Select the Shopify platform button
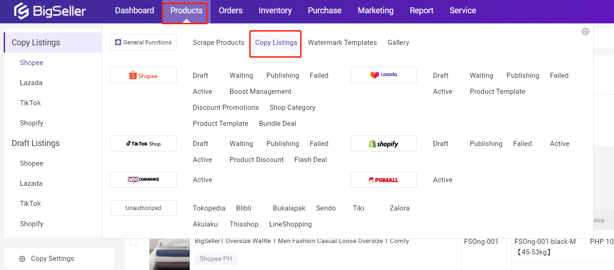This screenshot has width=614, height=270. tap(384, 143)
